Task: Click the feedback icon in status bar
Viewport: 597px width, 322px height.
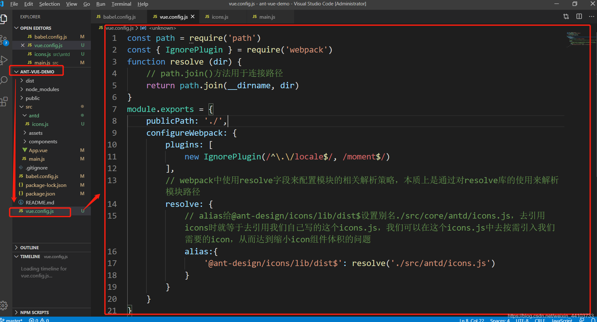Action: 582,320
